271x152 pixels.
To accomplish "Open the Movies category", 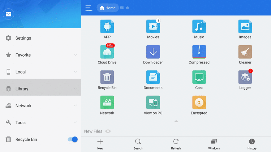I will coord(153,27).
